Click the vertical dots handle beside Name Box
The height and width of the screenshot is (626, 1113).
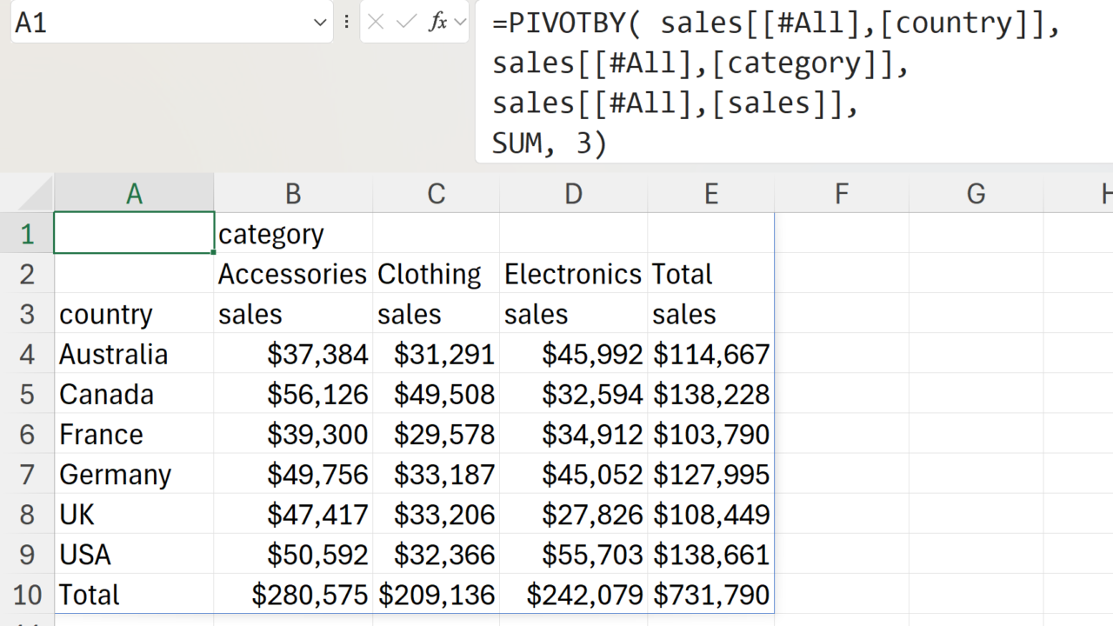coord(347,23)
